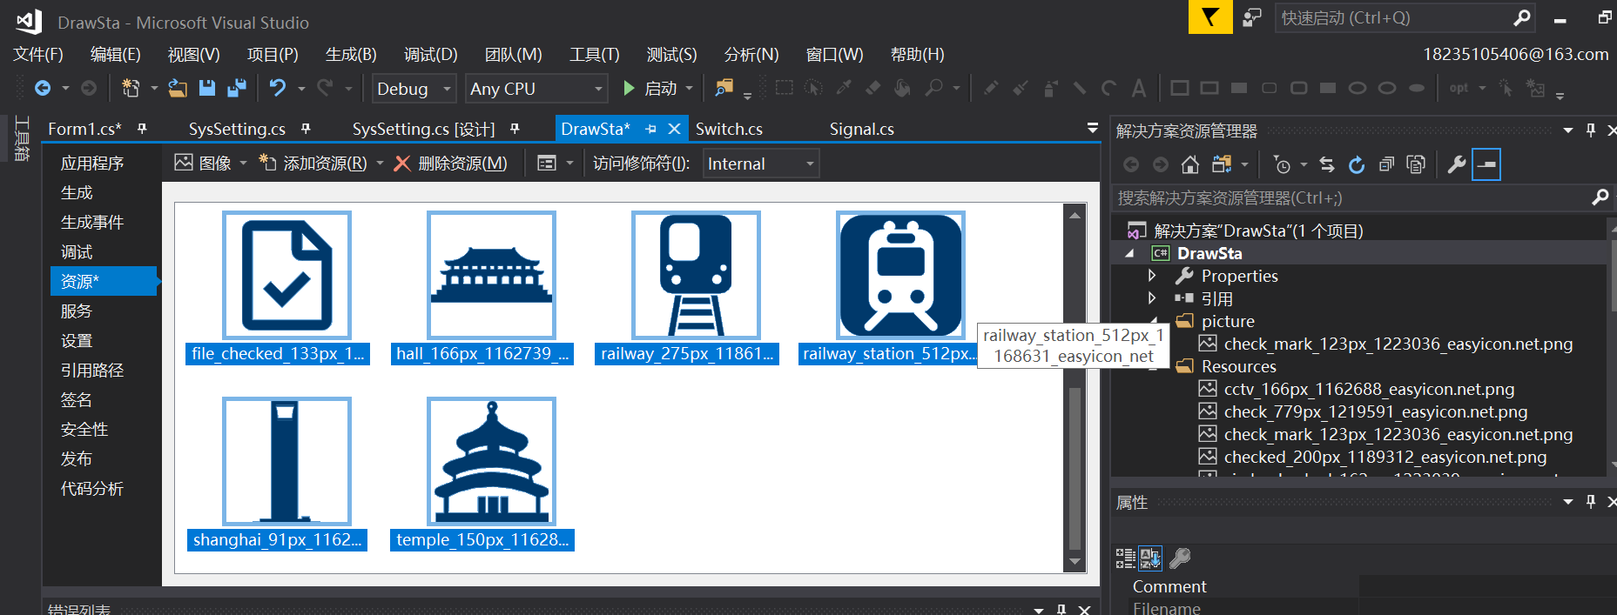Open the 工具(T) menu
The height and width of the screenshot is (615, 1617).
coord(595,54)
